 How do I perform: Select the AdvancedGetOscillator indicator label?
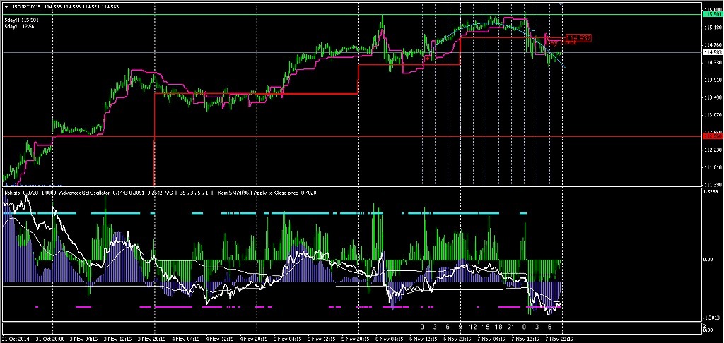pyautogui.click(x=83, y=191)
